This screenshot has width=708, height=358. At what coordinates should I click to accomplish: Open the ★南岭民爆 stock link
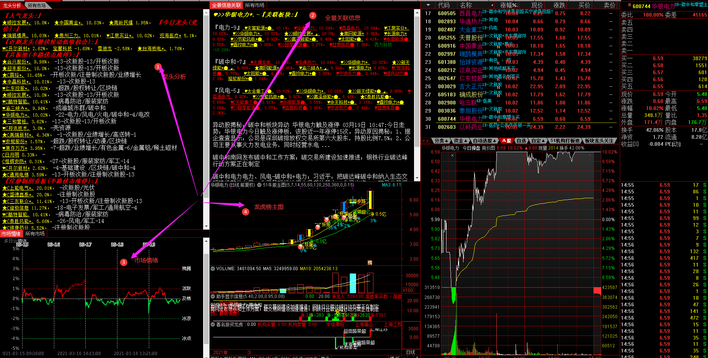(121, 23)
